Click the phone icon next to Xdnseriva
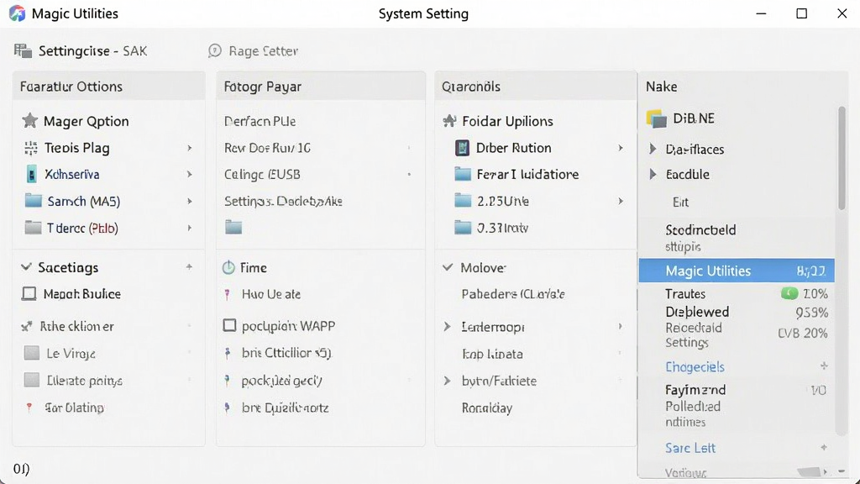The image size is (860, 484). click(32, 174)
